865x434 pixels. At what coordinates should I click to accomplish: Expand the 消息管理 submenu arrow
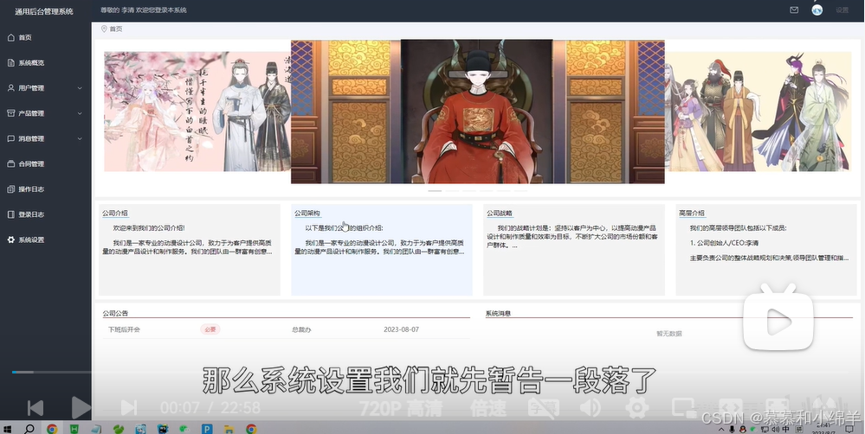tap(80, 139)
